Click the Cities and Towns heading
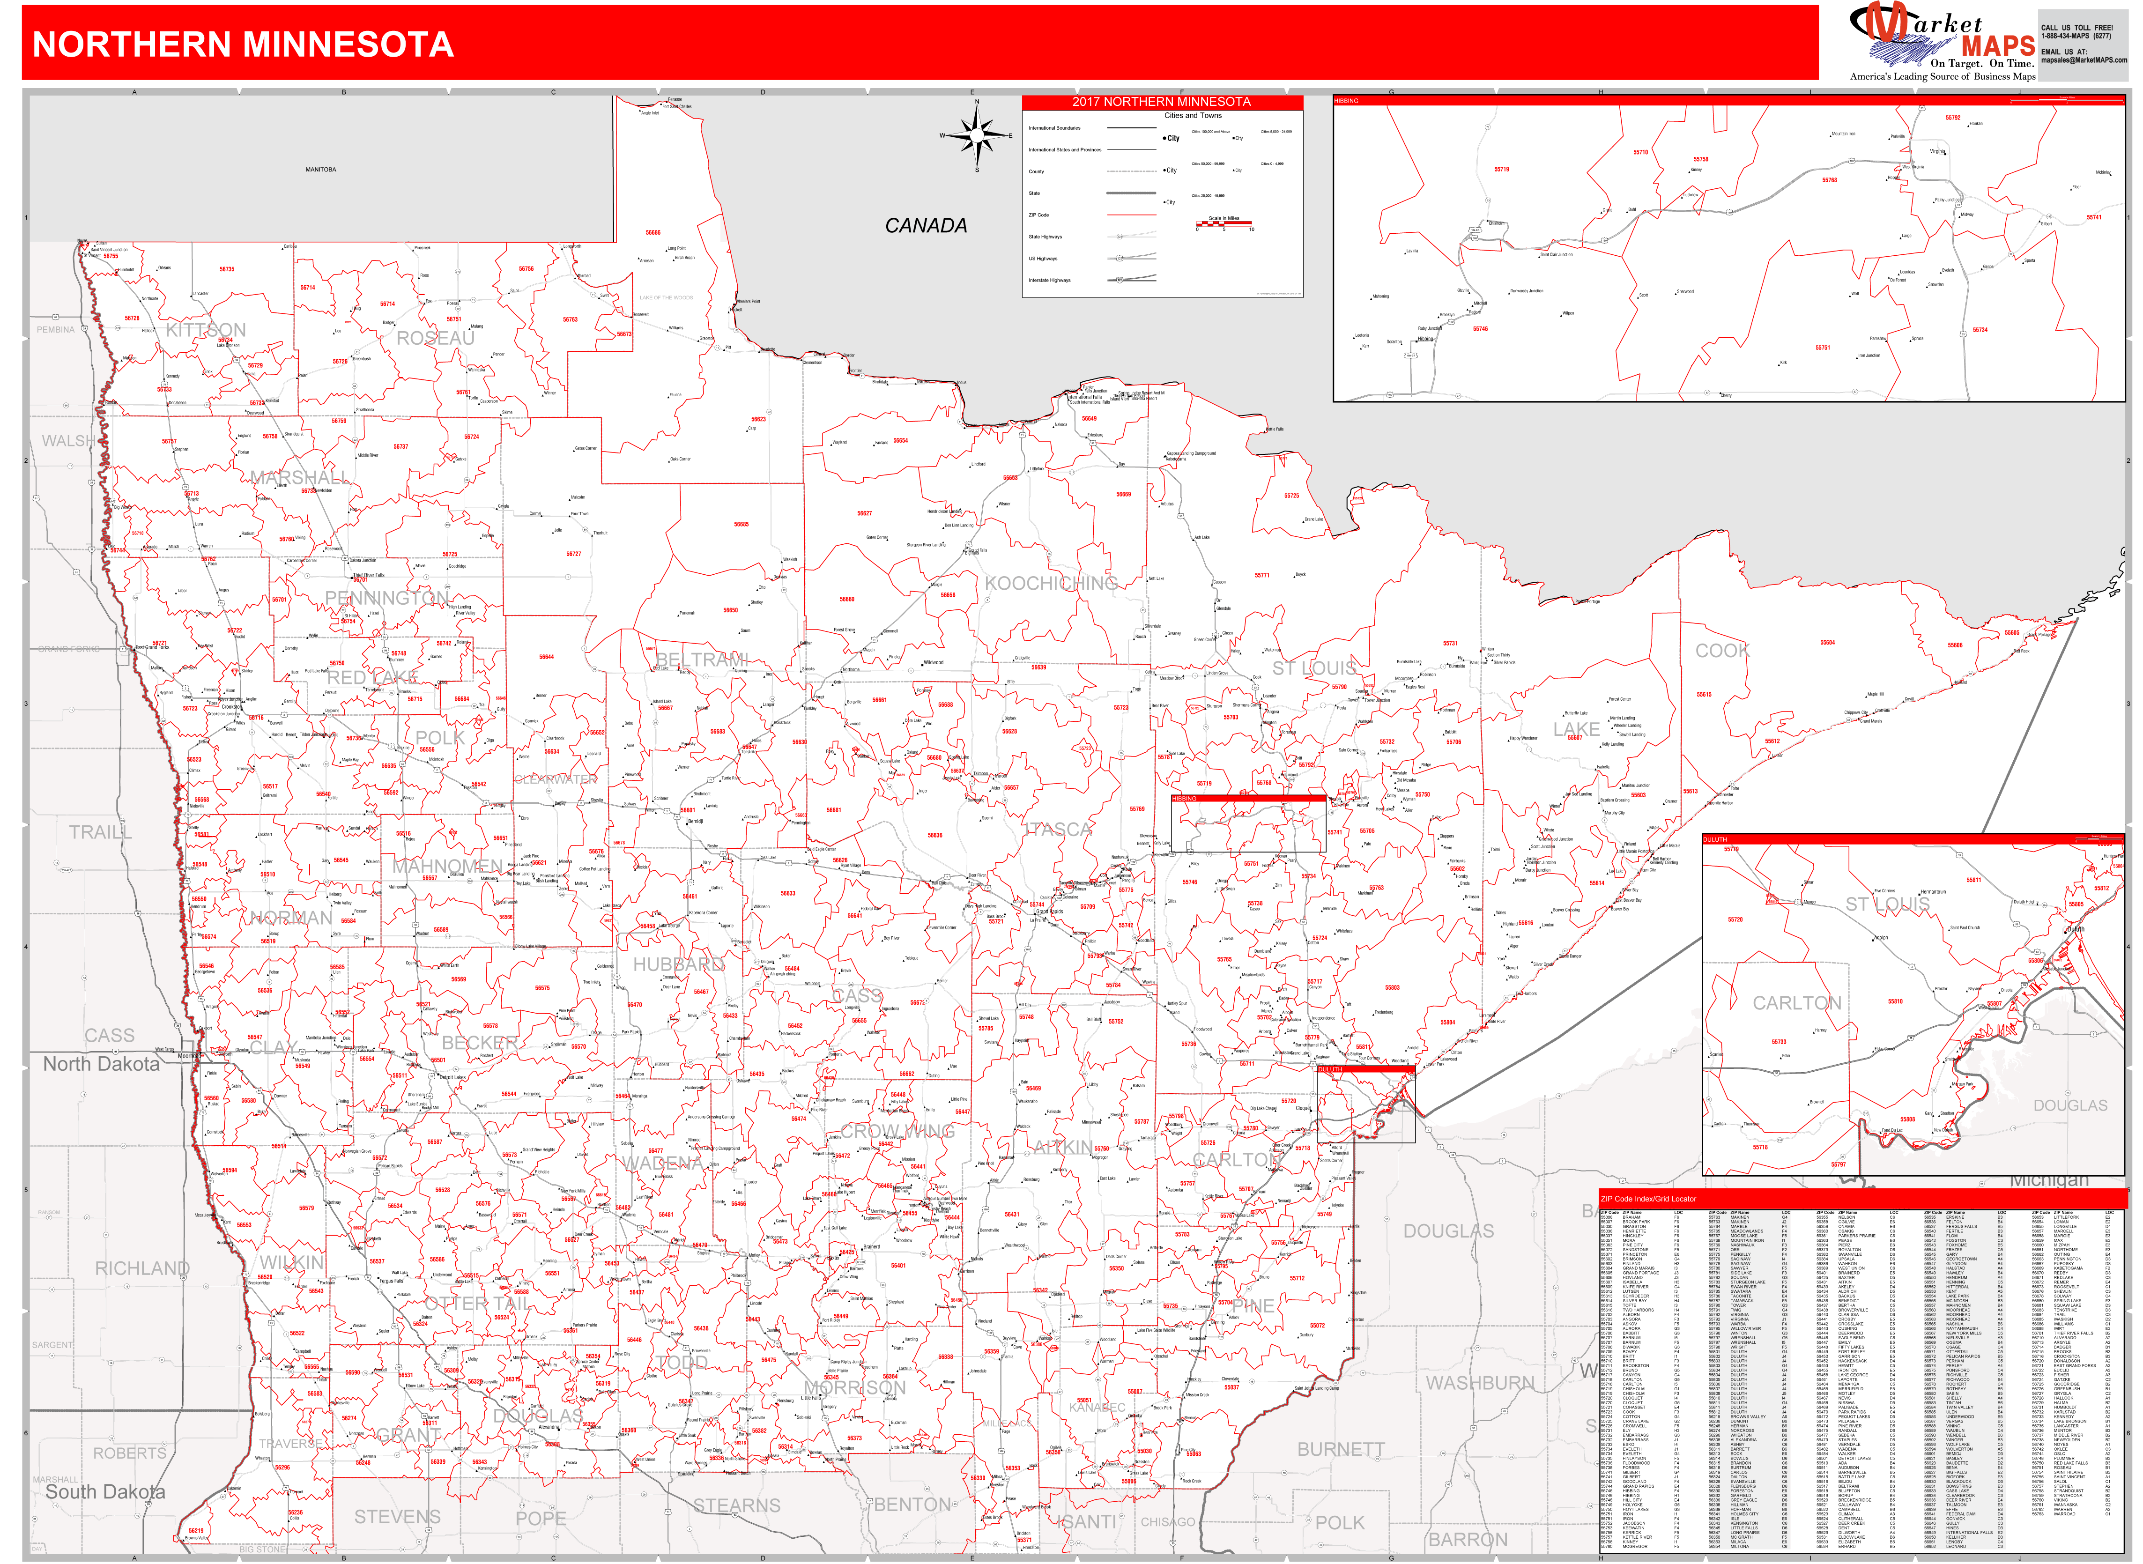This screenshot has width=2143, height=1564. 1194,116
